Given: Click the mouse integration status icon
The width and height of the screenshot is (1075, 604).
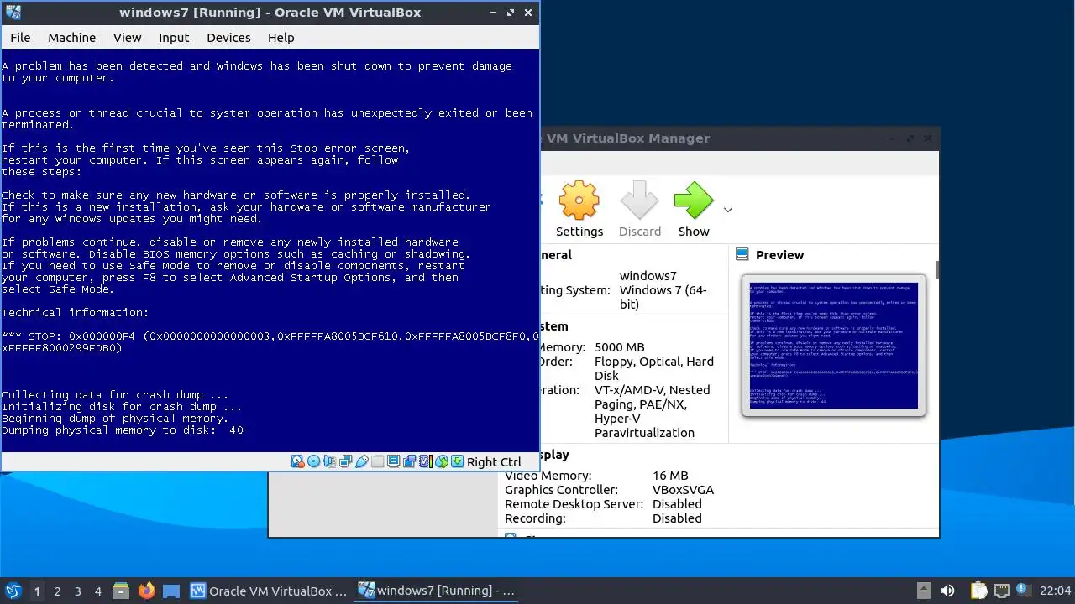Looking at the screenshot, I should click(442, 461).
